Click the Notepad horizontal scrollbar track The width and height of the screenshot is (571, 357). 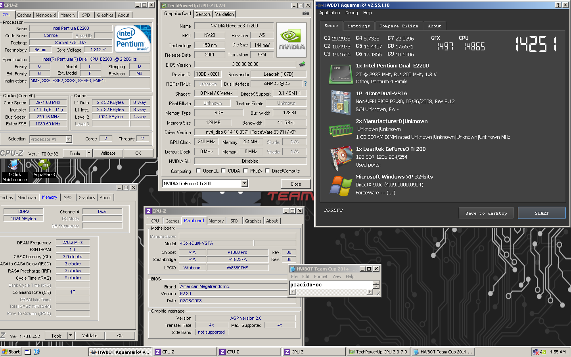coord(331,292)
